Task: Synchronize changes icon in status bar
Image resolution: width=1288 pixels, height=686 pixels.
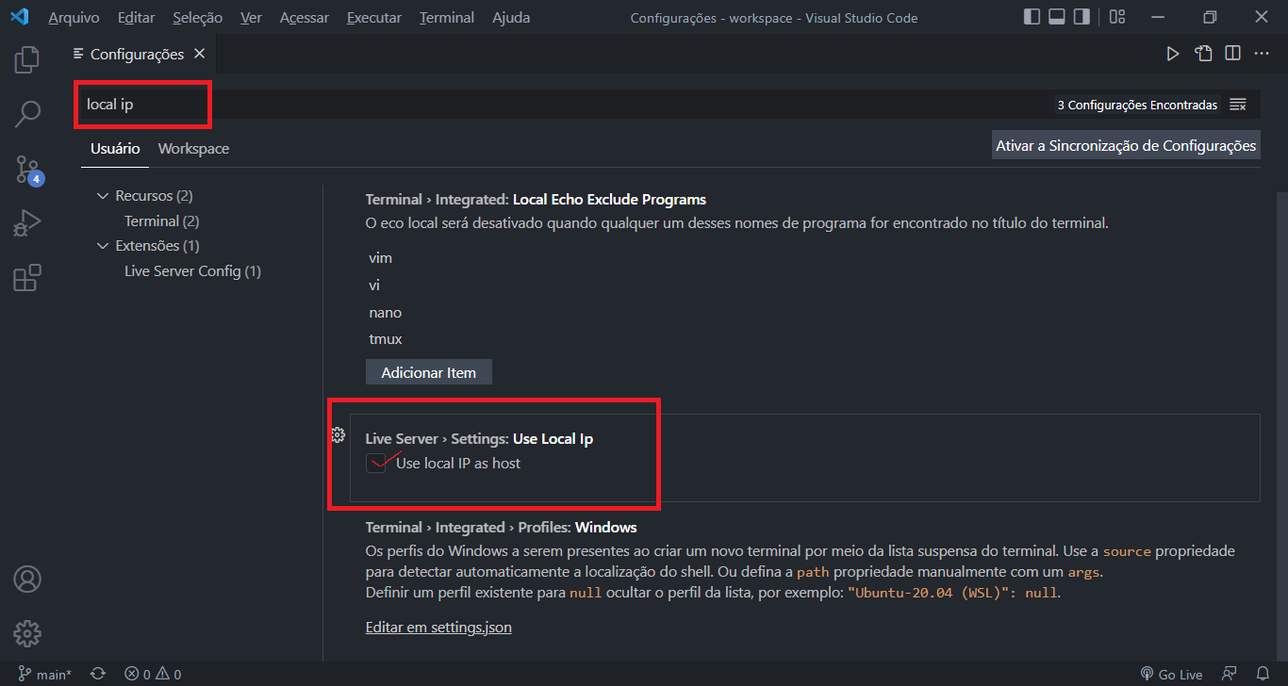Action: click(x=98, y=674)
